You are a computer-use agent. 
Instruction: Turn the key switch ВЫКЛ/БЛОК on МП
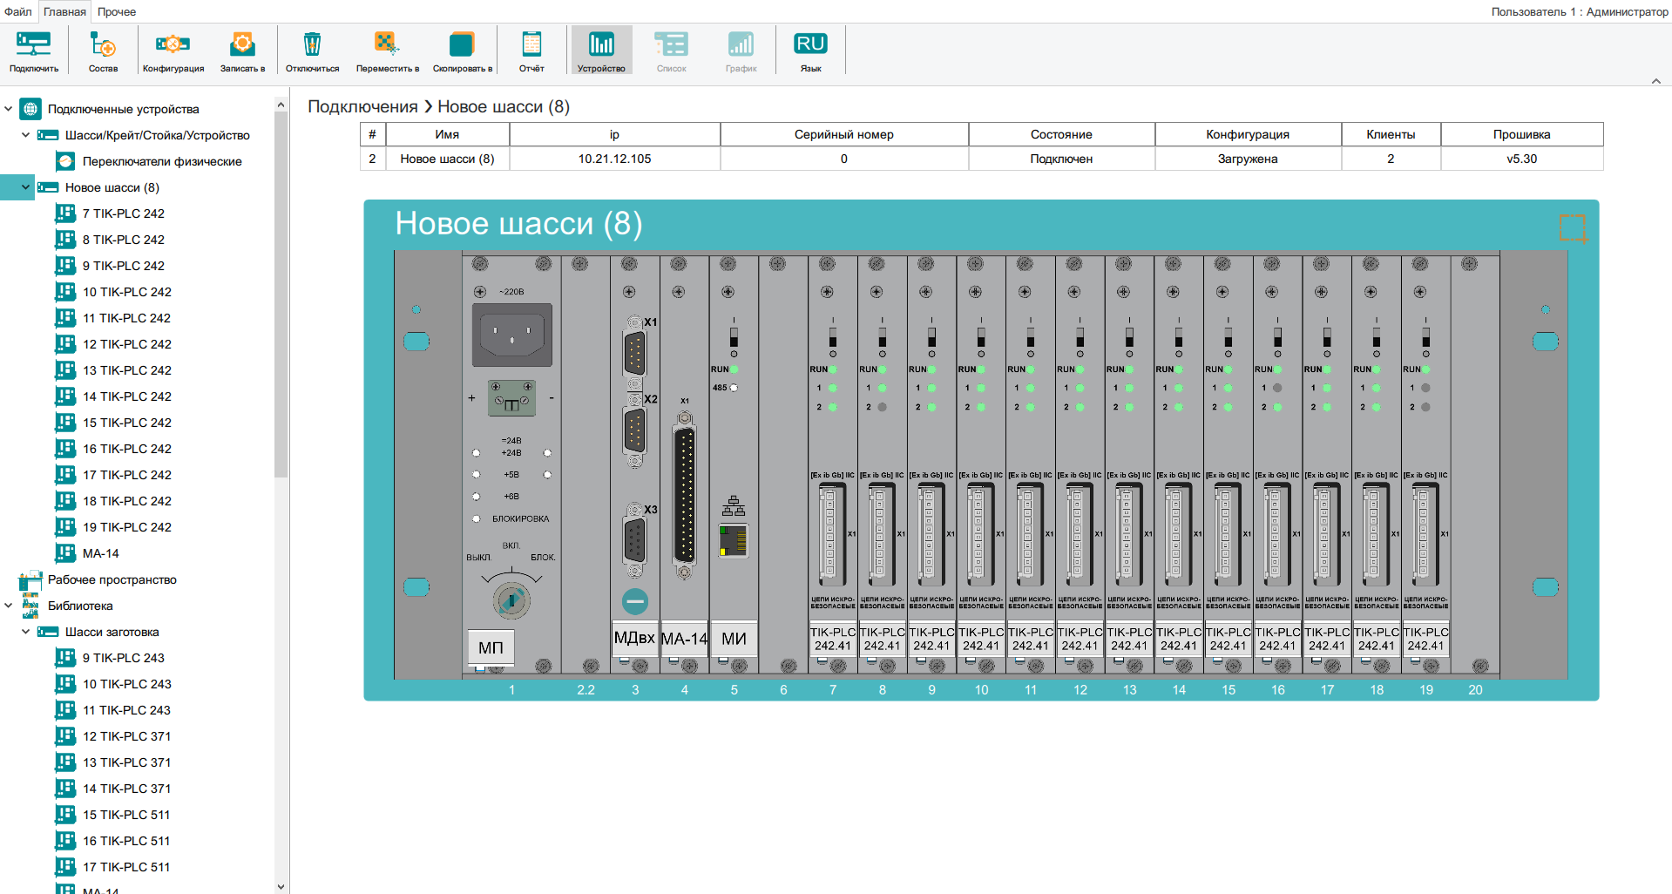coord(511,599)
